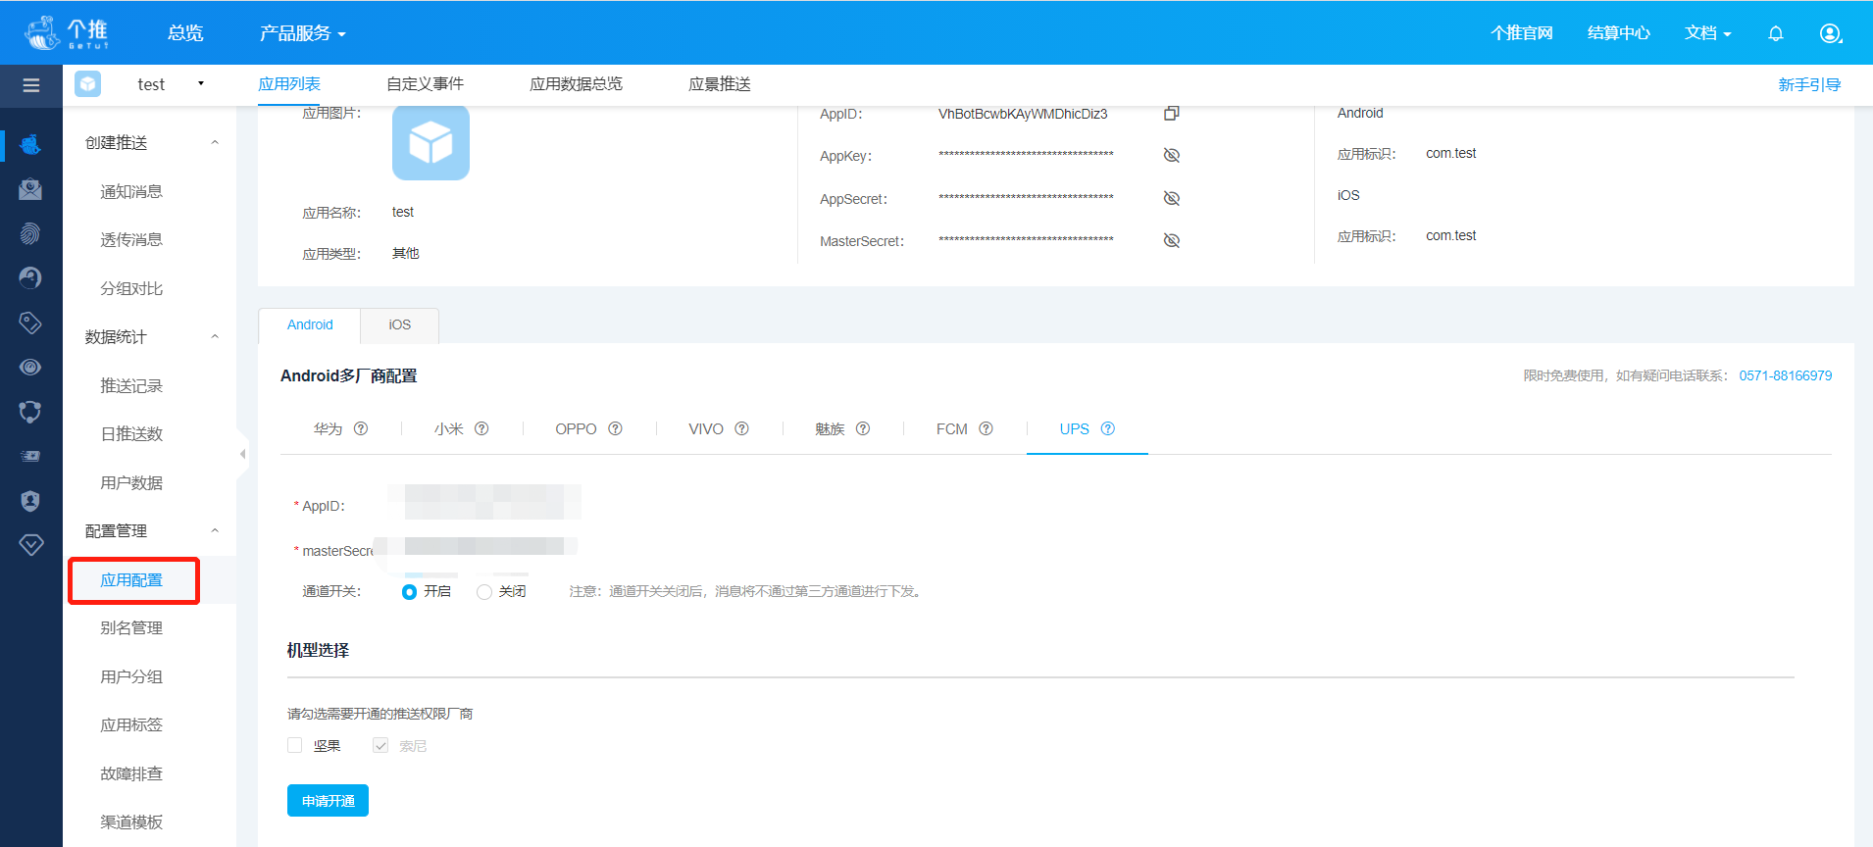Open the 文档 dropdown
This screenshot has width=1873, height=847.
[1707, 33]
